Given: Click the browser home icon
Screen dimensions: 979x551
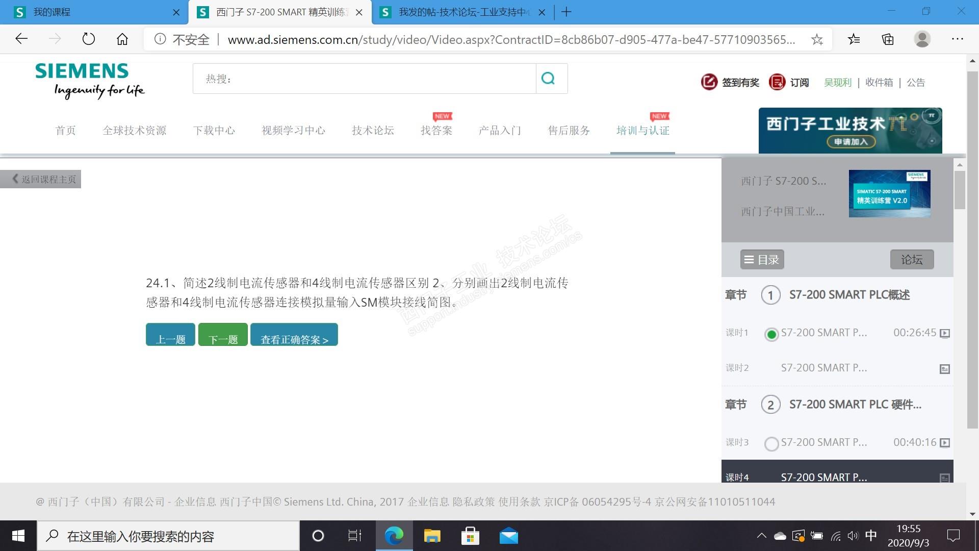Looking at the screenshot, I should 122,39.
